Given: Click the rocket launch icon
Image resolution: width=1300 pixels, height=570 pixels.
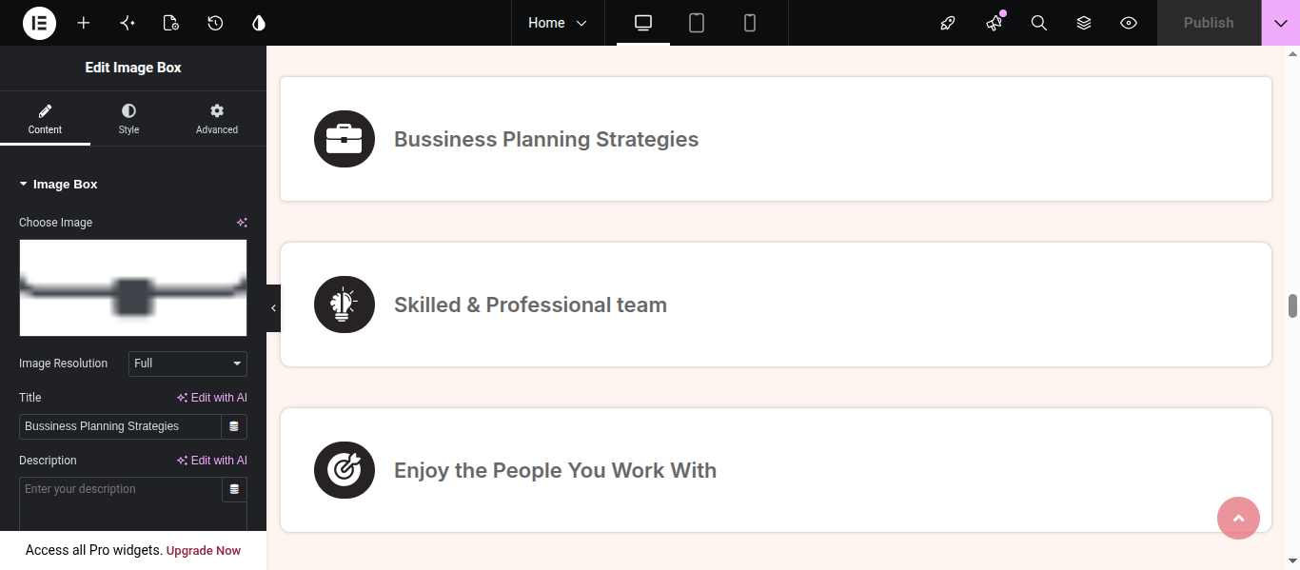Looking at the screenshot, I should [948, 23].
